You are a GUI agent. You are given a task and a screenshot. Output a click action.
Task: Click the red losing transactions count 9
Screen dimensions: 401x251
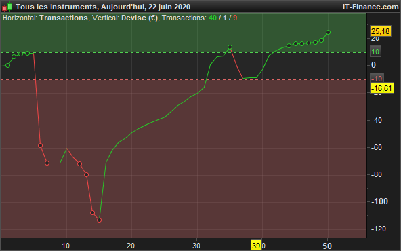point(235,18)
